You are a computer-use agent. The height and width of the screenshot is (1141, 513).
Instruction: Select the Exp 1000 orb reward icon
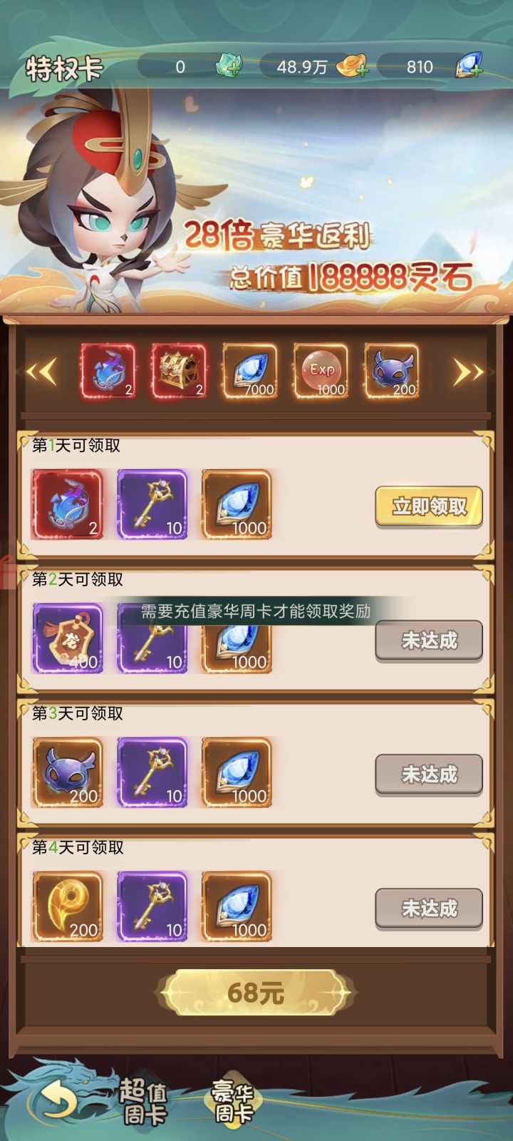(321, 371)
